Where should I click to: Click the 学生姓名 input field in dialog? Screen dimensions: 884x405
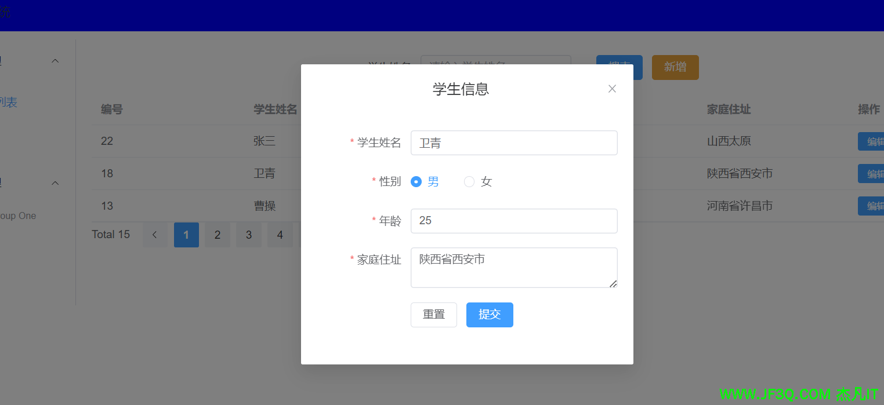(513, 143)
